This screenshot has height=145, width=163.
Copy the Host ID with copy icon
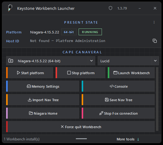[155, 41]
